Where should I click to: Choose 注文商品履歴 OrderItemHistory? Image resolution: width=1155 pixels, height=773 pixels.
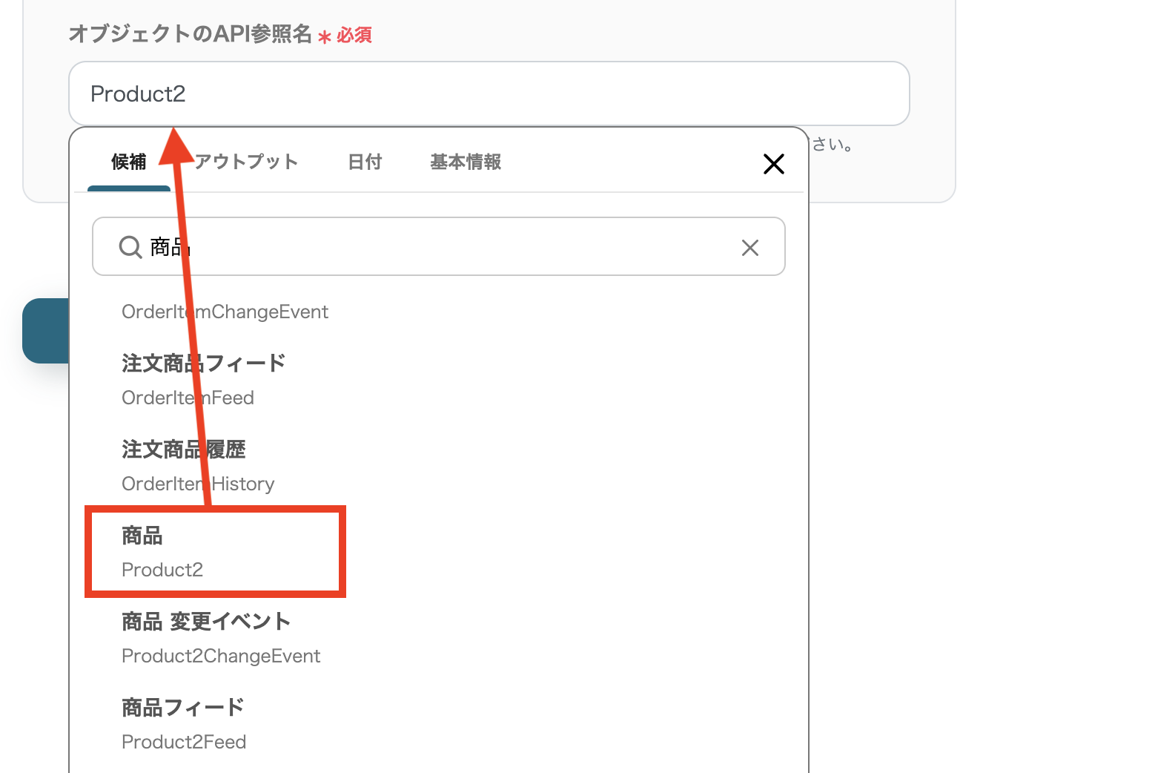point(198,465)
